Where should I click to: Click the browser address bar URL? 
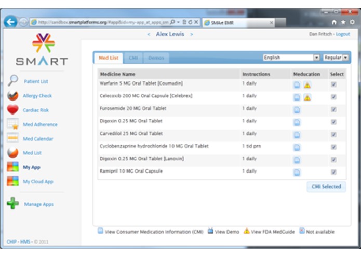click(103, 22)
